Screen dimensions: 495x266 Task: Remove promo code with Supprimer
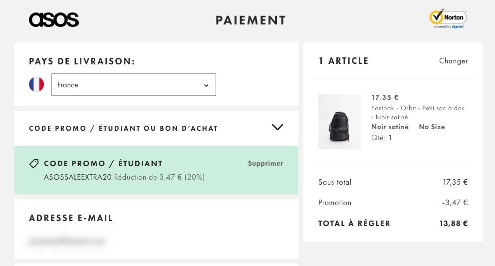pos(265,163)
